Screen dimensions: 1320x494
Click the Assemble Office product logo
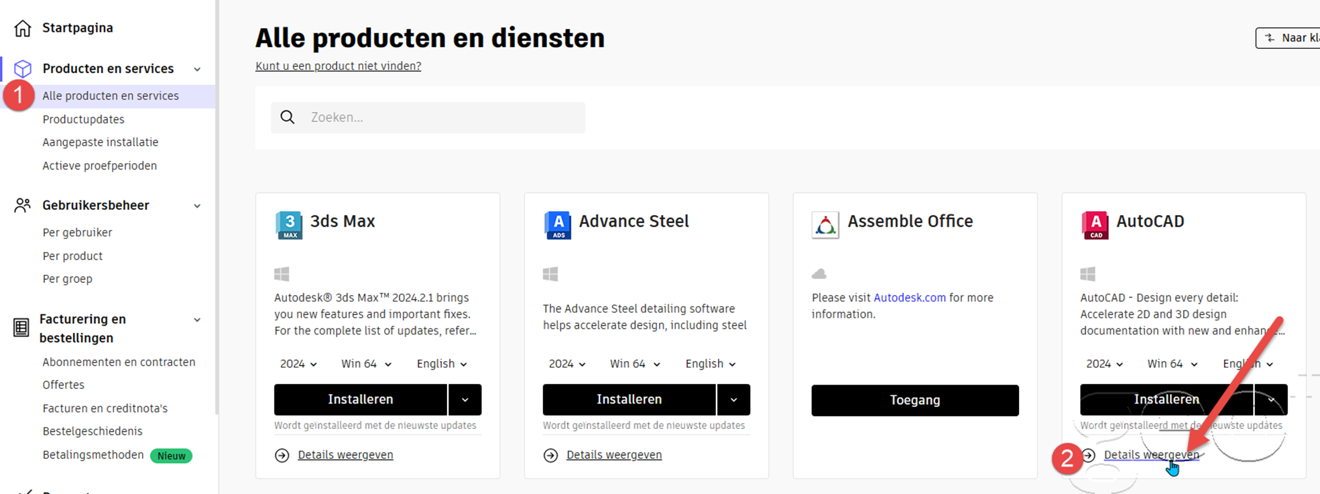click(x=825, y=225)
